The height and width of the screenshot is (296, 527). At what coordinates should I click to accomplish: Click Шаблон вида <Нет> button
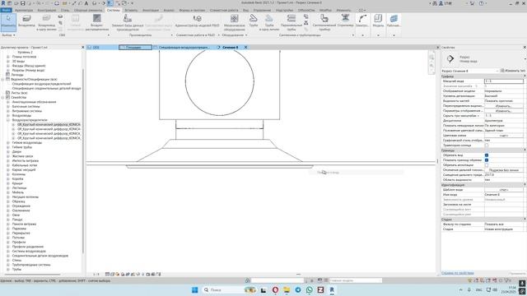[503, 190]
